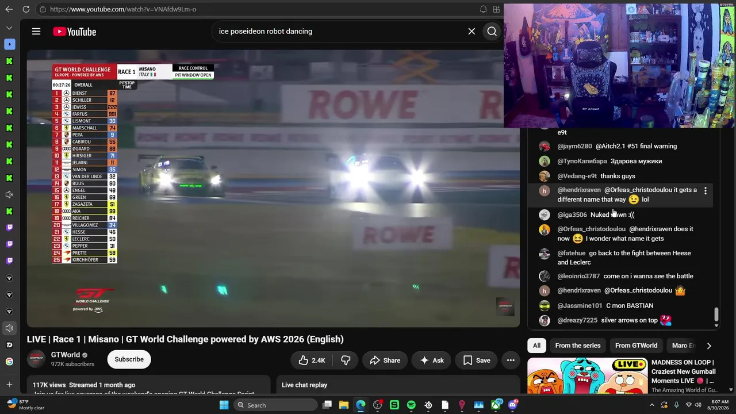The image size is (736, 414).
Task: Open @jaym6280's profile in chat
Action: [x=574, y=146]
